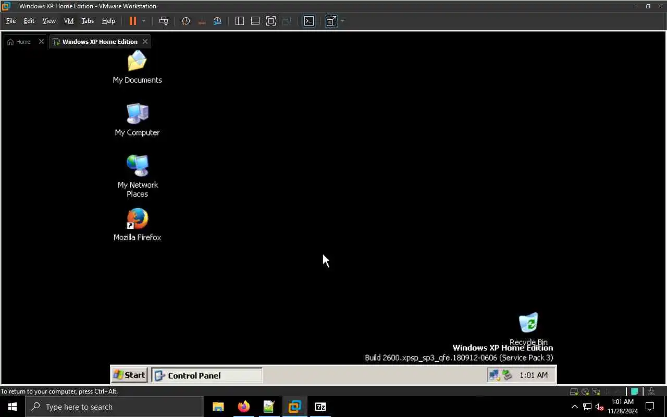
Task: Click the VMware Workstation title bar app icon
Action: tap(6, 6)
